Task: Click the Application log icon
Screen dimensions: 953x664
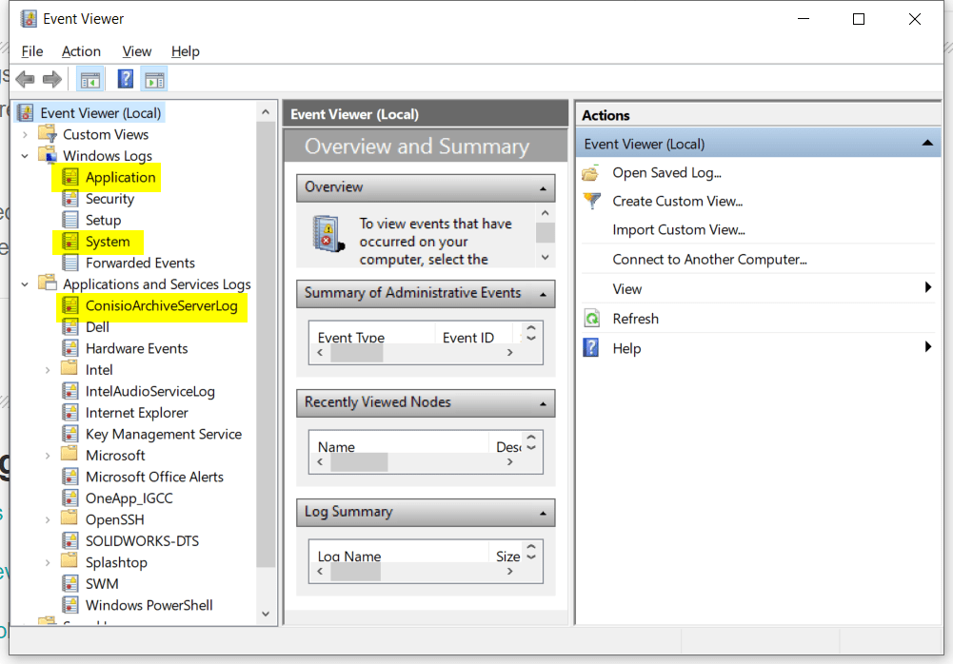Action: point(70,177)
